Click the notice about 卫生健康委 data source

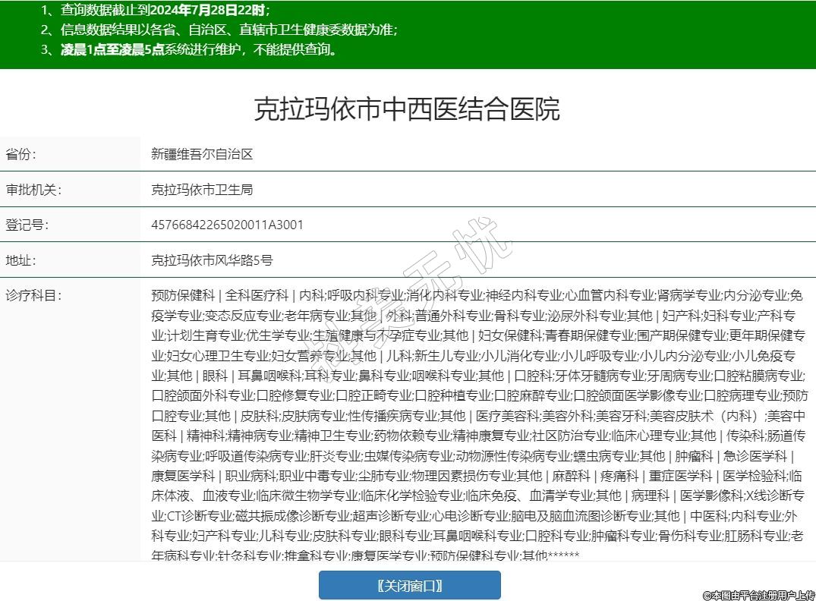(x=219, y=30)
